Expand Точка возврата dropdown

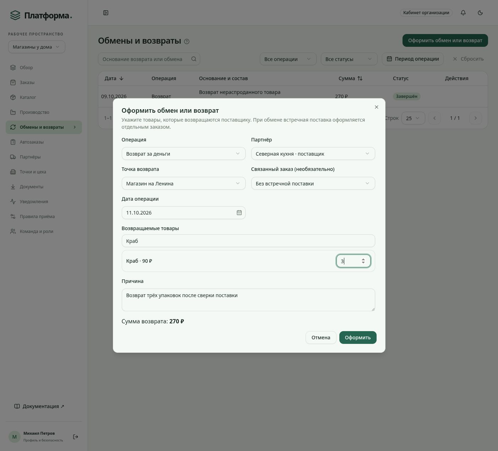(x=184, y=183)
